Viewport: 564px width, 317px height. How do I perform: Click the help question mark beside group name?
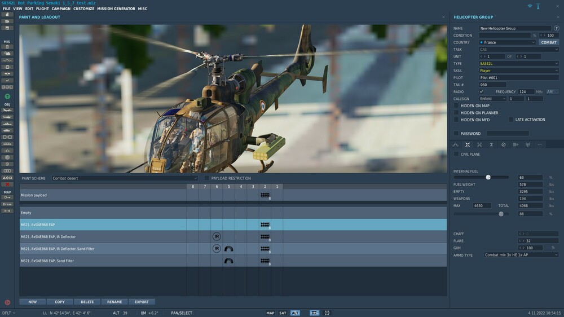(556, 28)
